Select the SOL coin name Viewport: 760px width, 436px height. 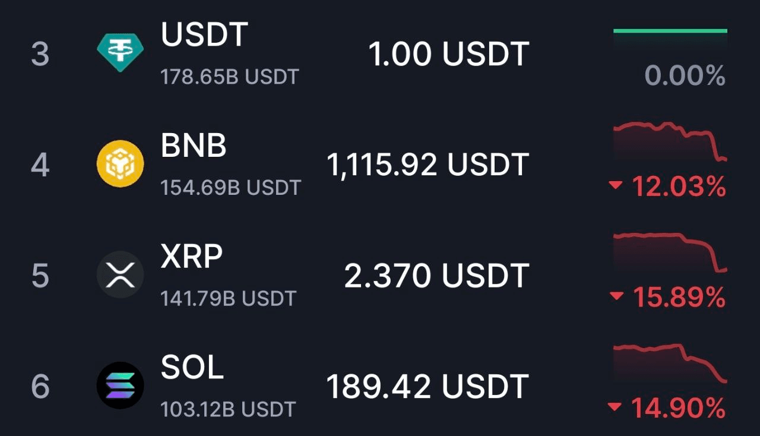click(192, 367)
